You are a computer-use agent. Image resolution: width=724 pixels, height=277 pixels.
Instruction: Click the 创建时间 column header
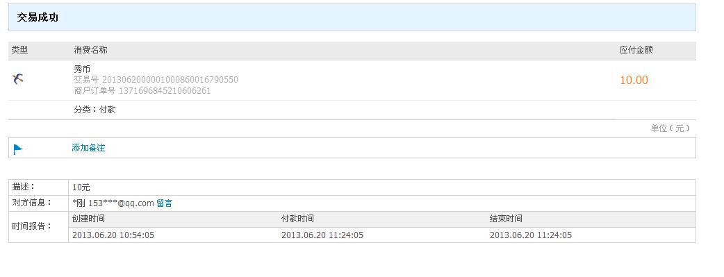click(89, 219)
